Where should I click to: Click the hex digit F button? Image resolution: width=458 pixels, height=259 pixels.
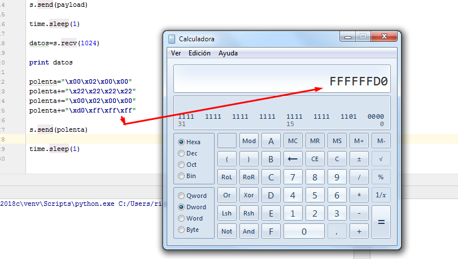(271, 231)
